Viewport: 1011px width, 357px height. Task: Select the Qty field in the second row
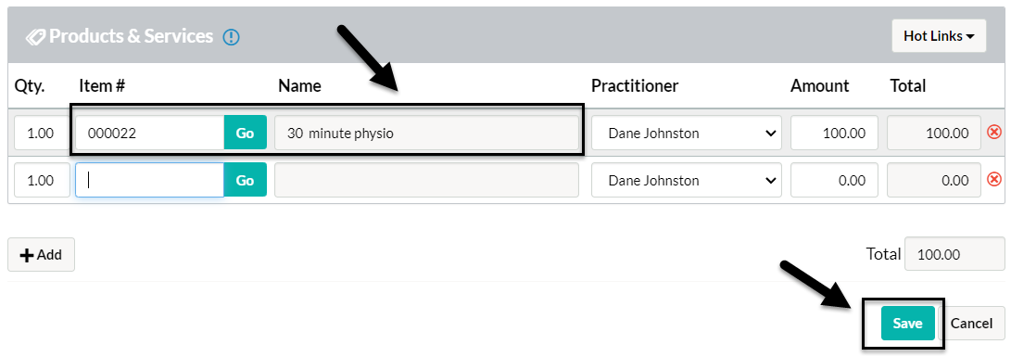[42, 180]
